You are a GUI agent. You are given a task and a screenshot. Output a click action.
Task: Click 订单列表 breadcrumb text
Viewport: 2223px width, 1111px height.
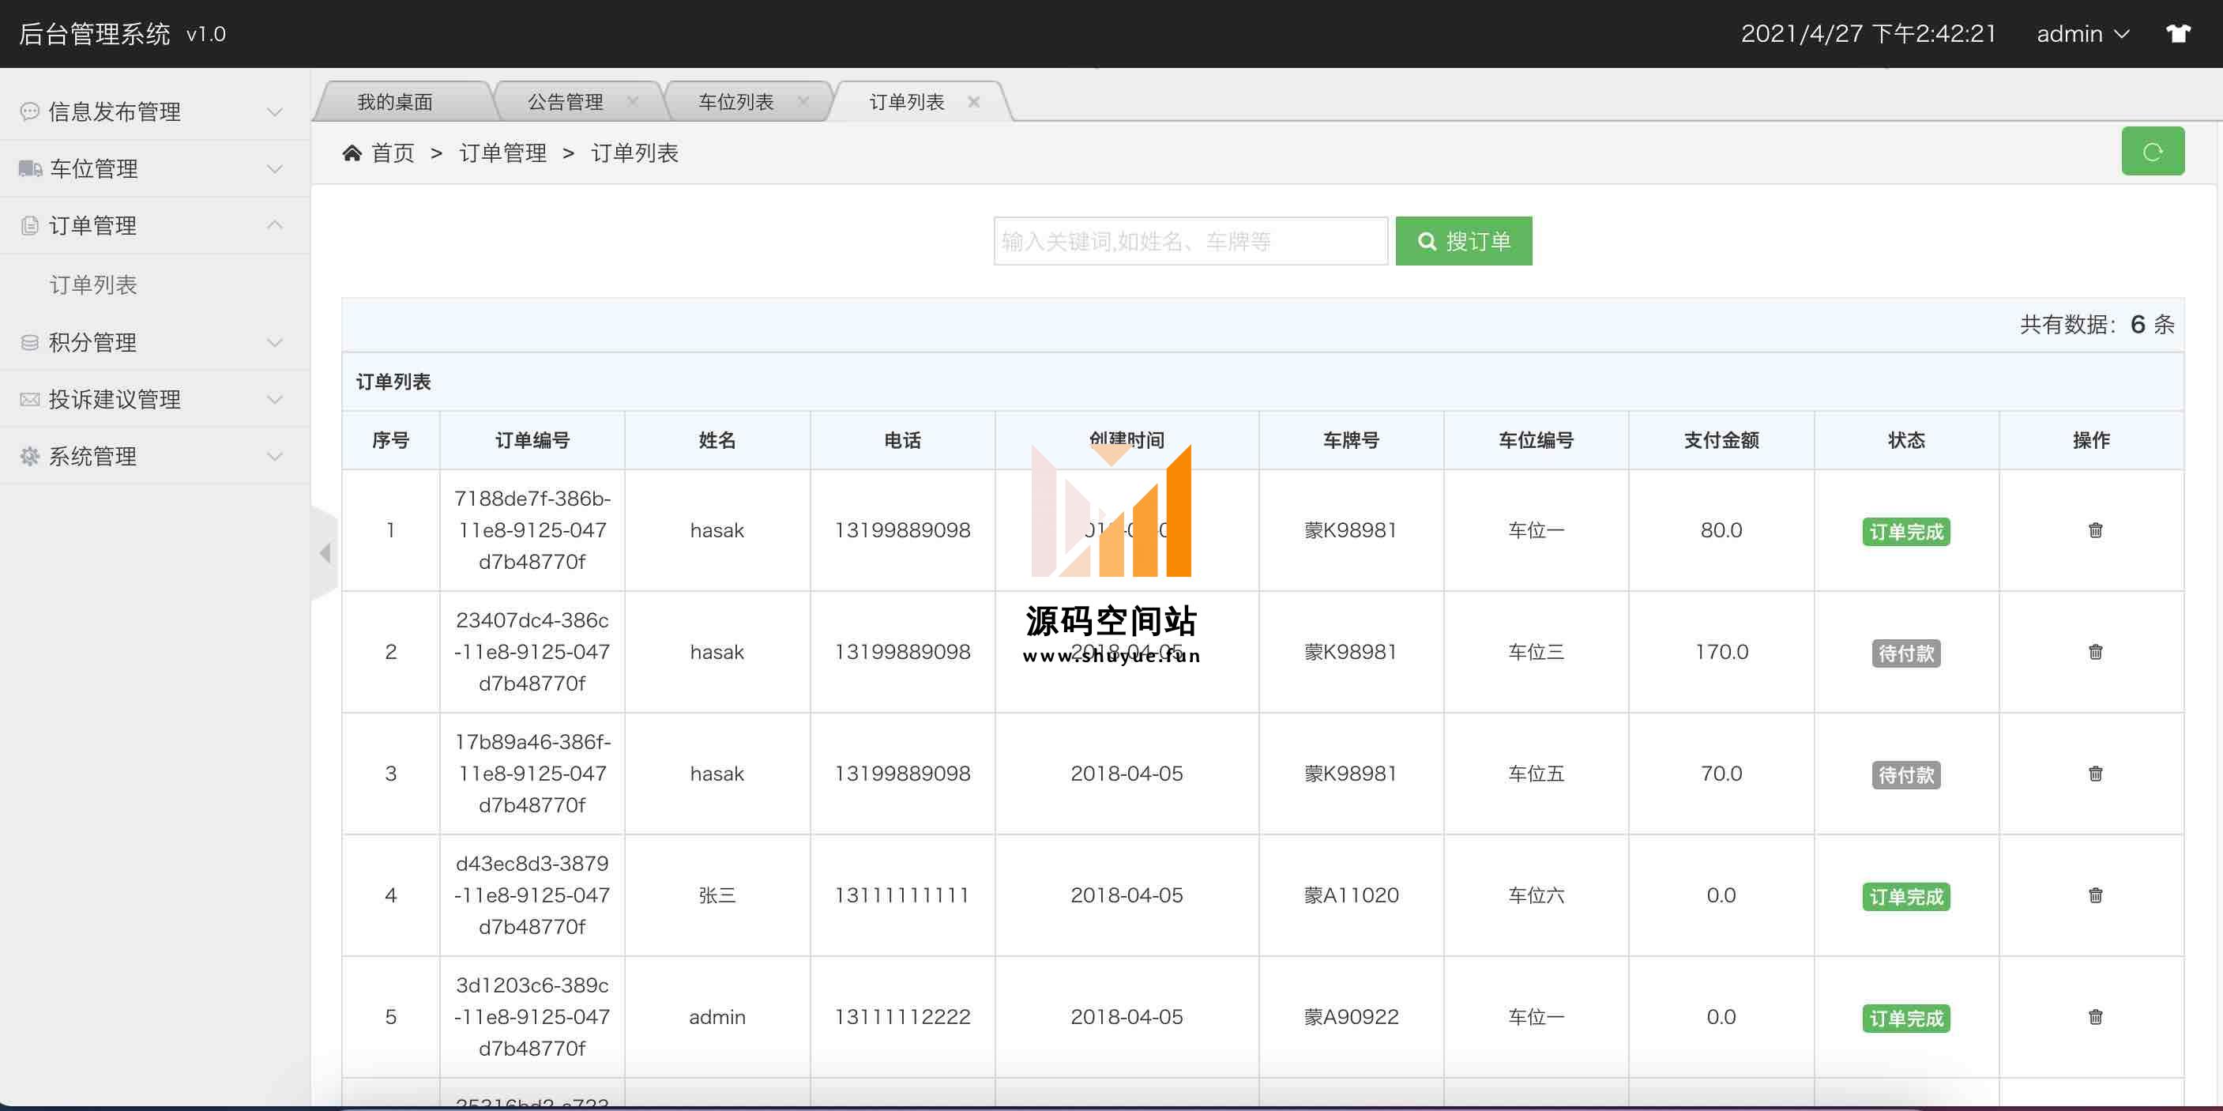click(634, 153)
